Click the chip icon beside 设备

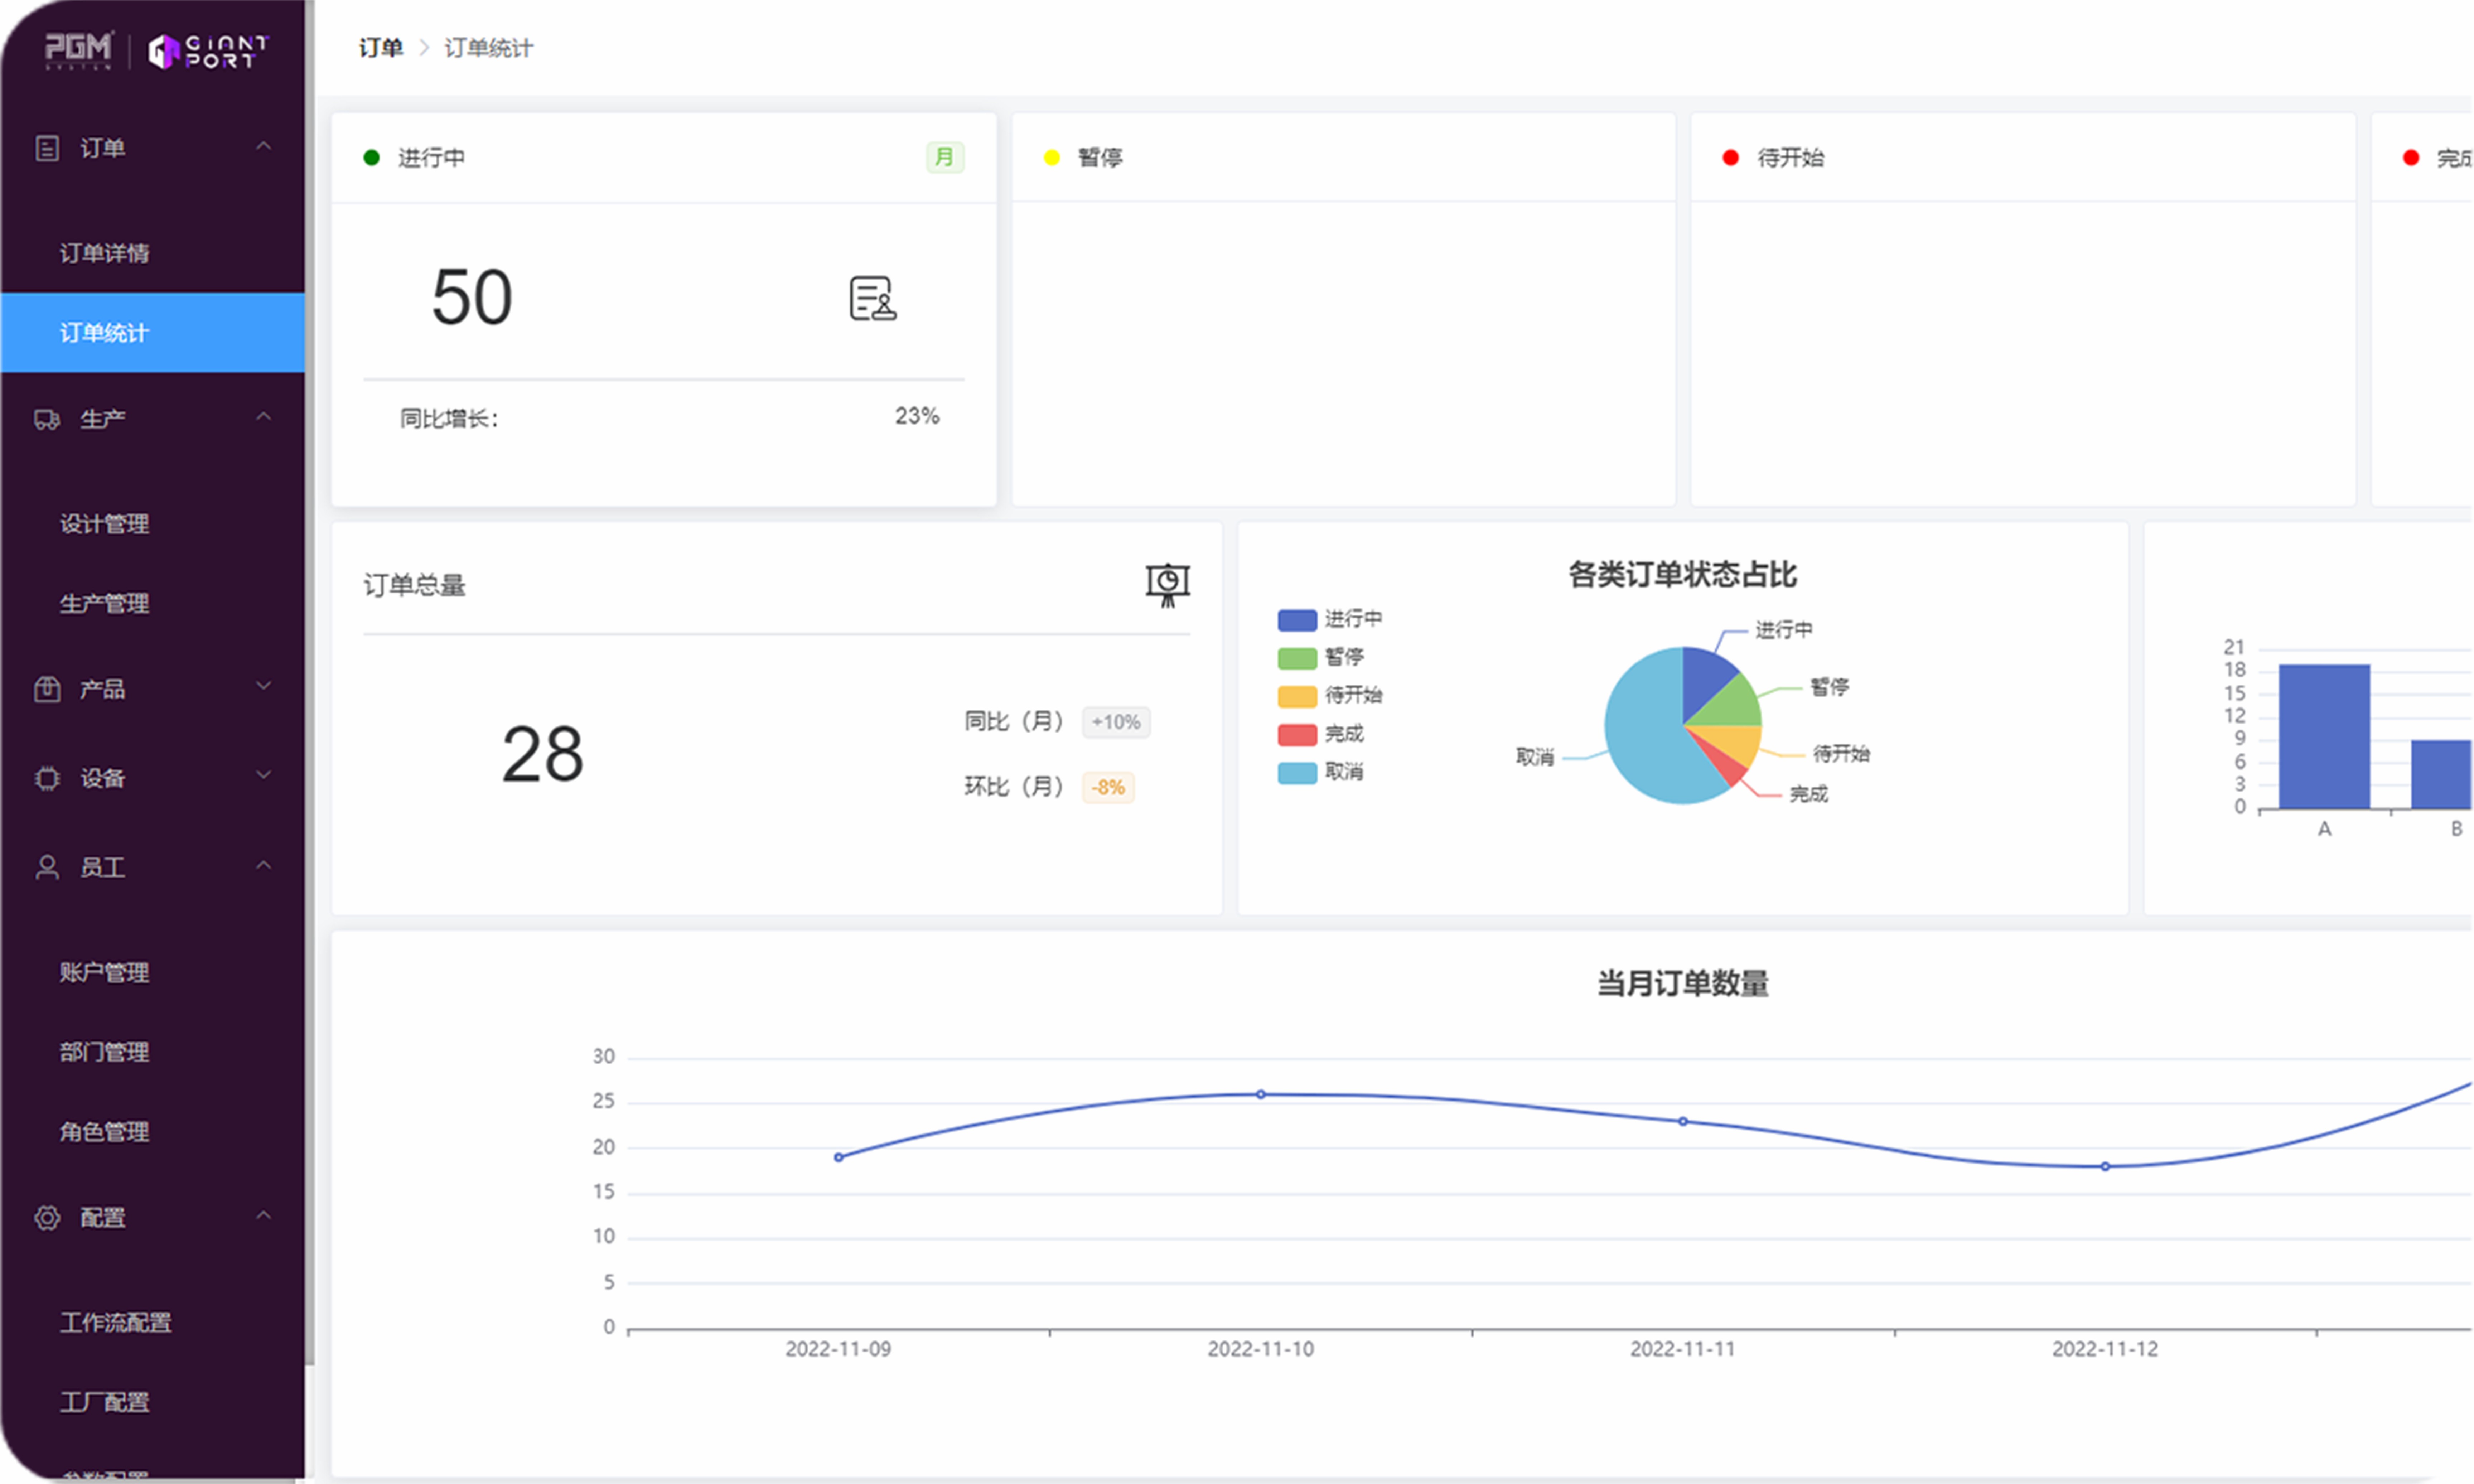(47, 778)
